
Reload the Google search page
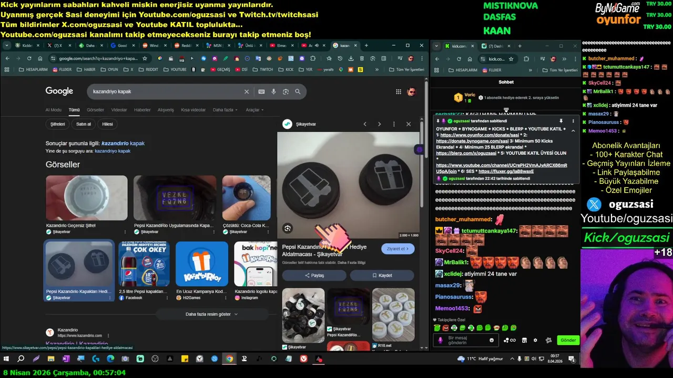pyautogui.click(x=29, y=58)
